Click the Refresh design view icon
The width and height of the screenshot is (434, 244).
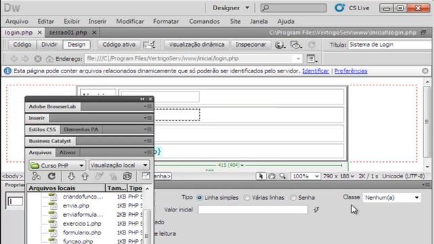coord(312,45)
